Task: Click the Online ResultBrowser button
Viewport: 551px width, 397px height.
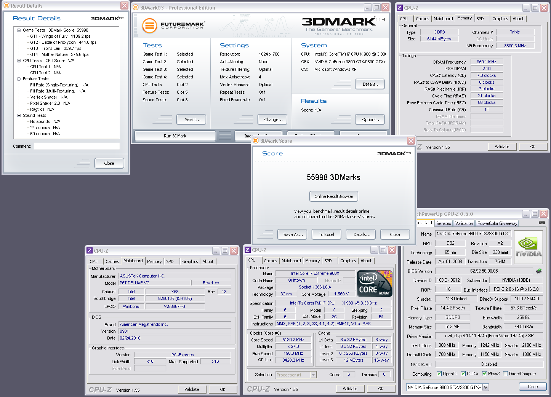Action: (334, 196)
